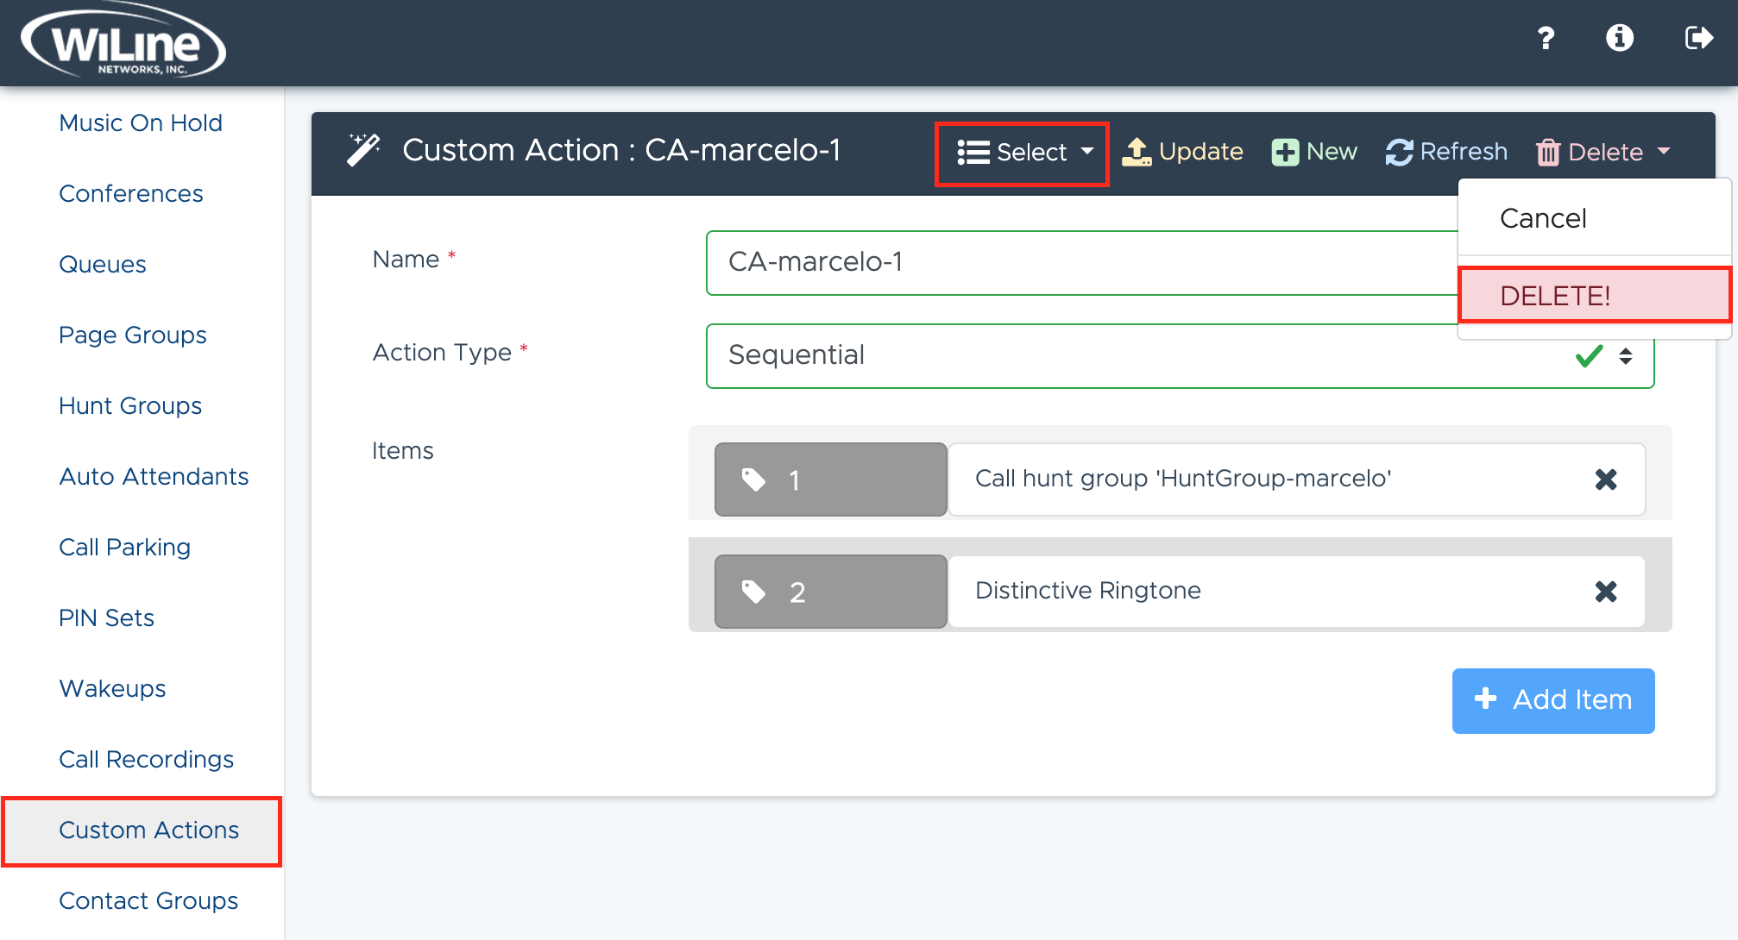
Task: Click the Update button
Action: pyautogui.click(x=1181, y=152)
